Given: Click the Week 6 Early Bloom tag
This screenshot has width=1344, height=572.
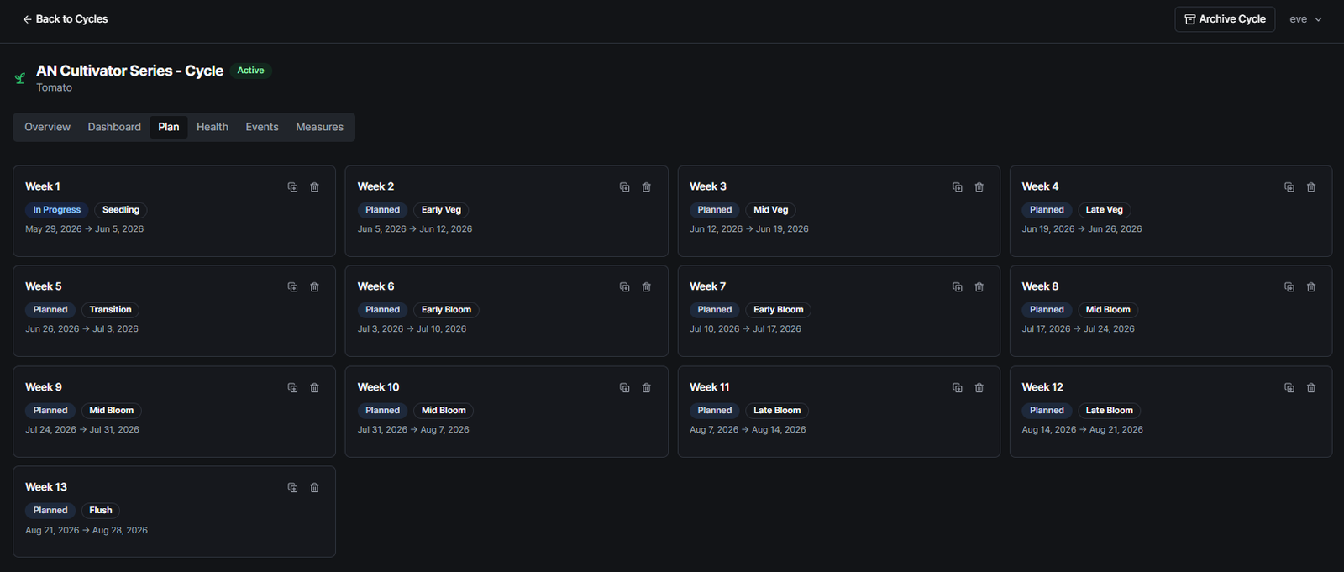Looking at the screenshot, I should 446,310.
